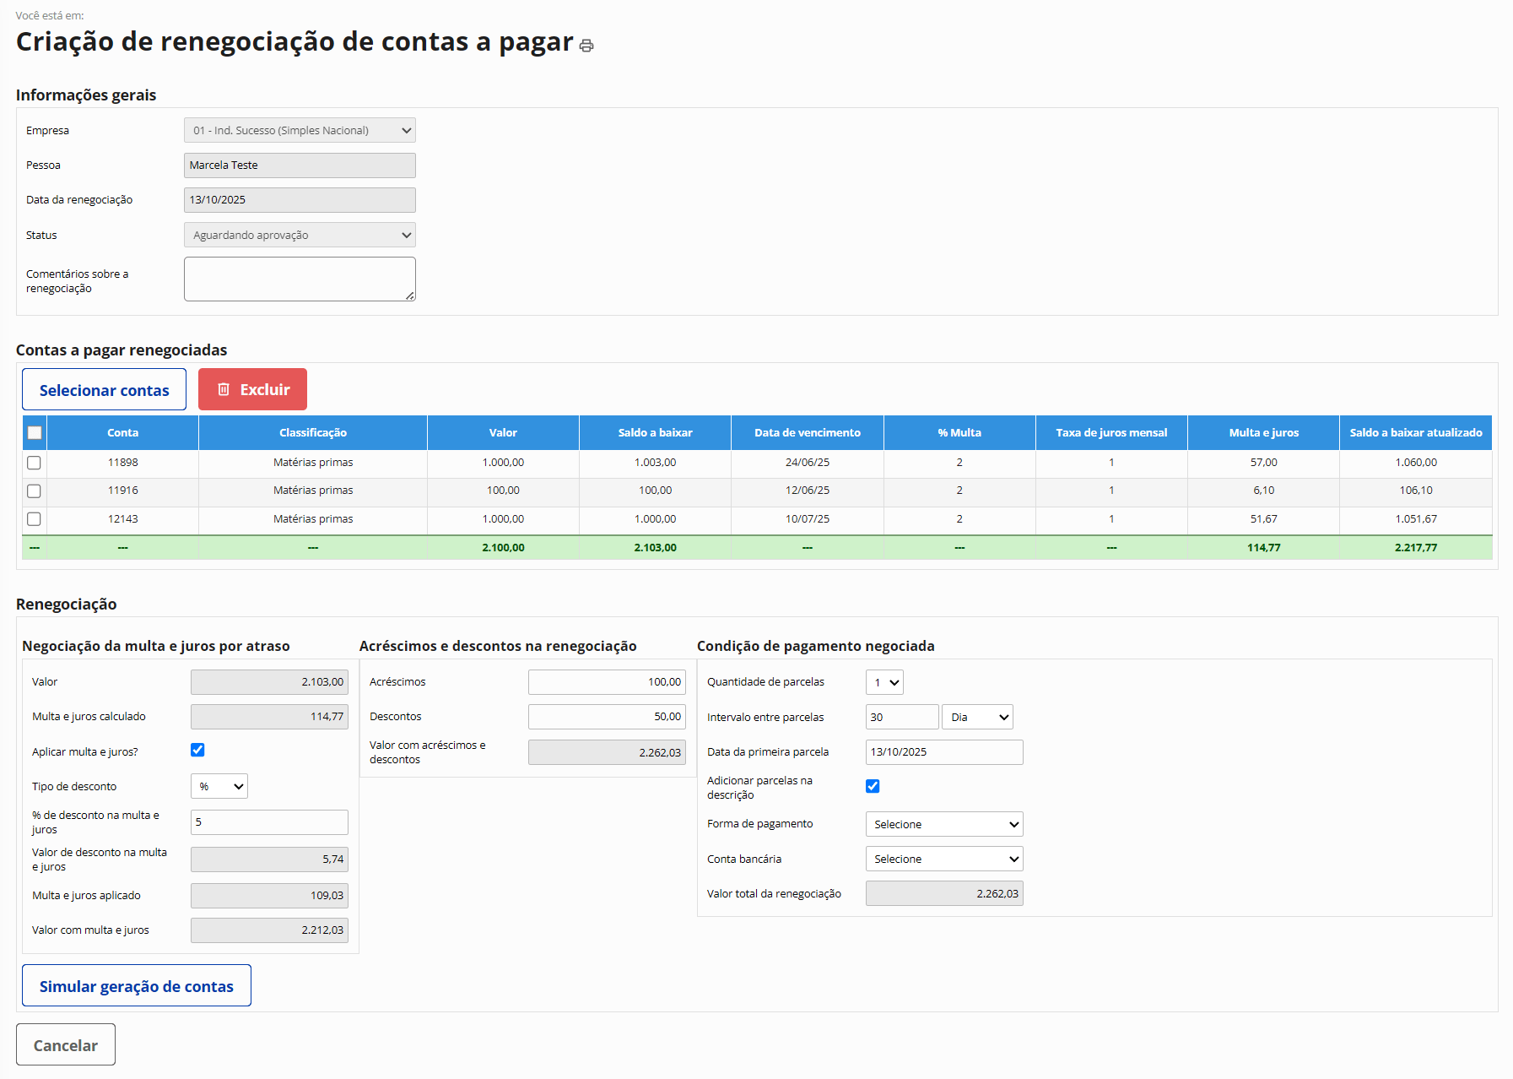Expand the Status dropdown
This screenshot has width=1513, height=1079.
click(x=300, y=235)
